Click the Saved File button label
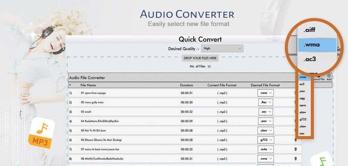This screenshot has height=166, width=348. [319, 79]
